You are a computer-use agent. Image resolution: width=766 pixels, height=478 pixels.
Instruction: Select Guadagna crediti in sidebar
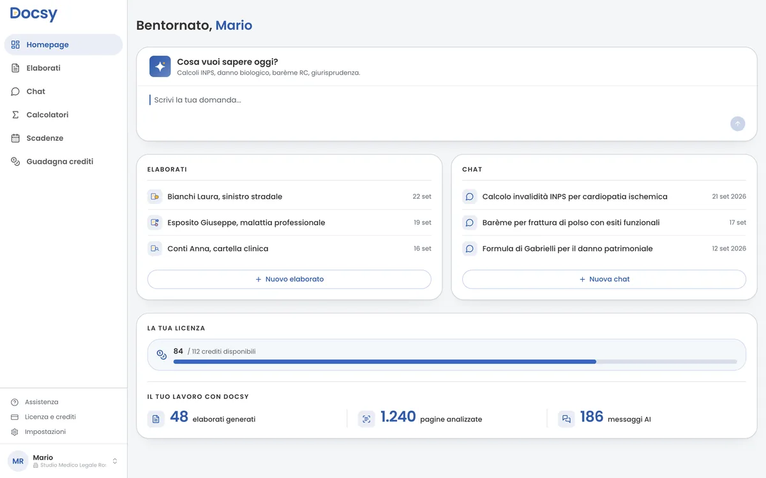click(x=63, y=162)
